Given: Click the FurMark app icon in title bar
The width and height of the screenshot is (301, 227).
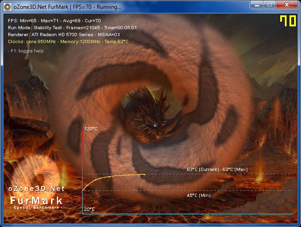Looking at the screenshot, I should [7, 7].
